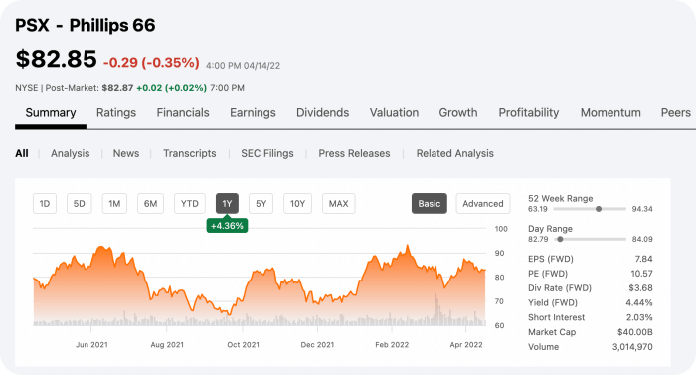Show full history with MAX button

339,204
